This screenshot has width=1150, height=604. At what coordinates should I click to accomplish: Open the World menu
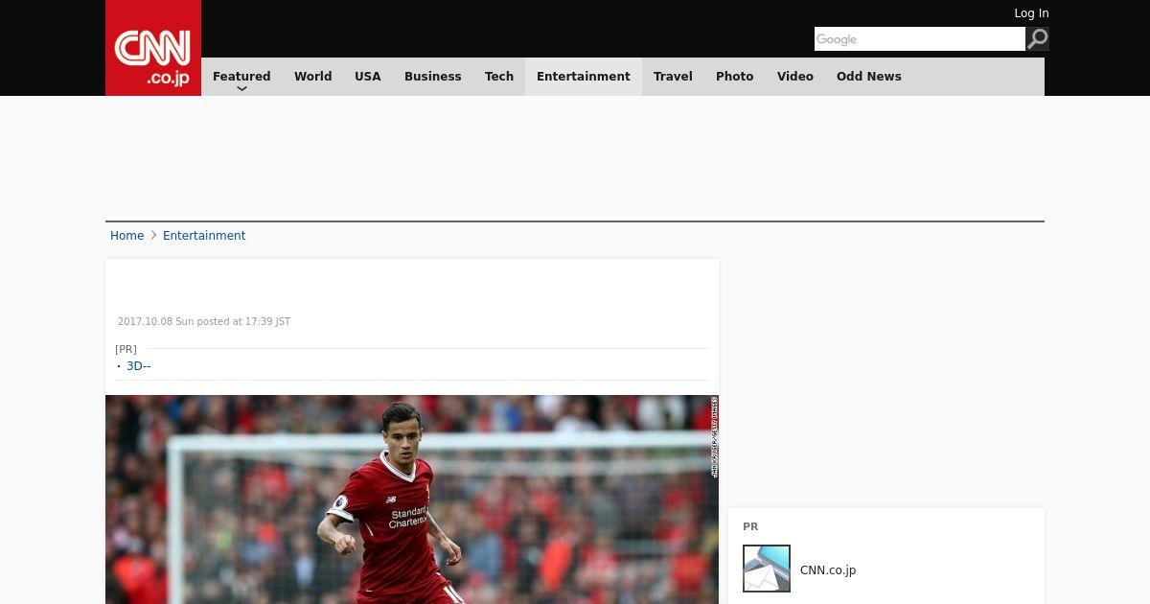(312, 77)
